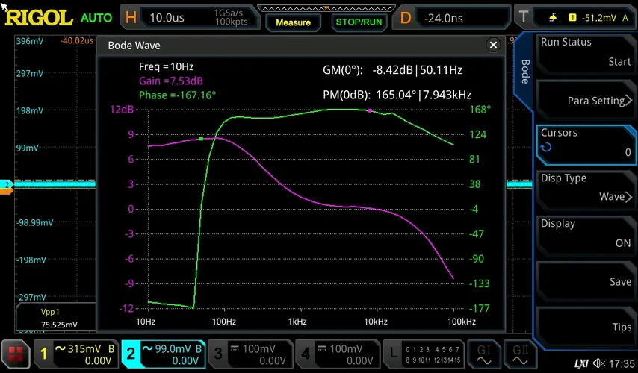Screen dimensions: 638x373
Task: Tap the memory waveform position bar
Action: [326, 8]
